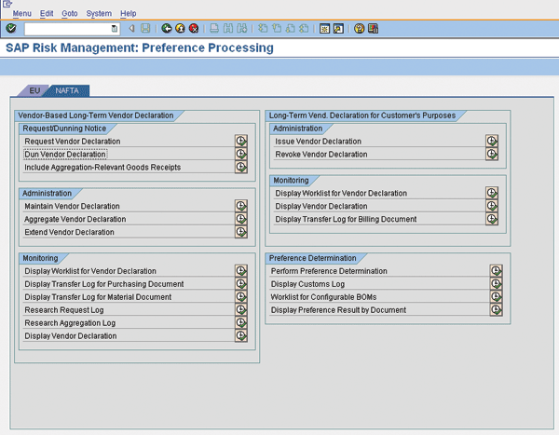Open the Goto menu
Image resolution: width=559 pixels, height=435 pixels.
click(x=70, y=14)
